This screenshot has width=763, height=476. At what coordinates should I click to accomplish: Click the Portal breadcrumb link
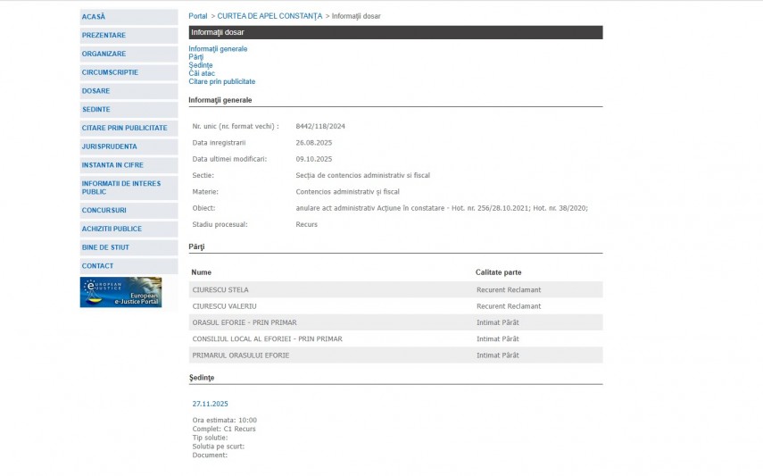(197, 16)
